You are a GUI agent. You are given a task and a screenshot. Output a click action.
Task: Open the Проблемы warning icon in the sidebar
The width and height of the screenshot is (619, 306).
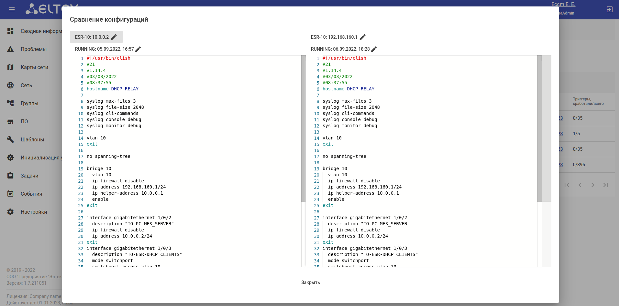pyautogui.click(x=10, y=49)
